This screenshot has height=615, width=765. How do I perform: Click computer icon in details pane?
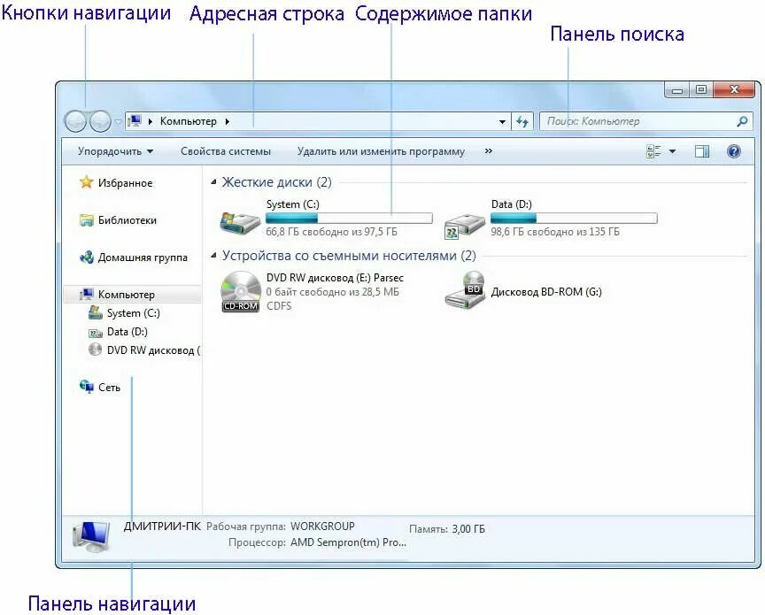click(x=91, y=536)
